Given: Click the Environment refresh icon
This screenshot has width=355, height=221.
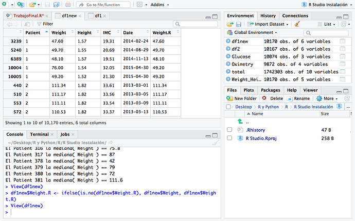Looking at the screenshot, I should (x=344, y=24).
